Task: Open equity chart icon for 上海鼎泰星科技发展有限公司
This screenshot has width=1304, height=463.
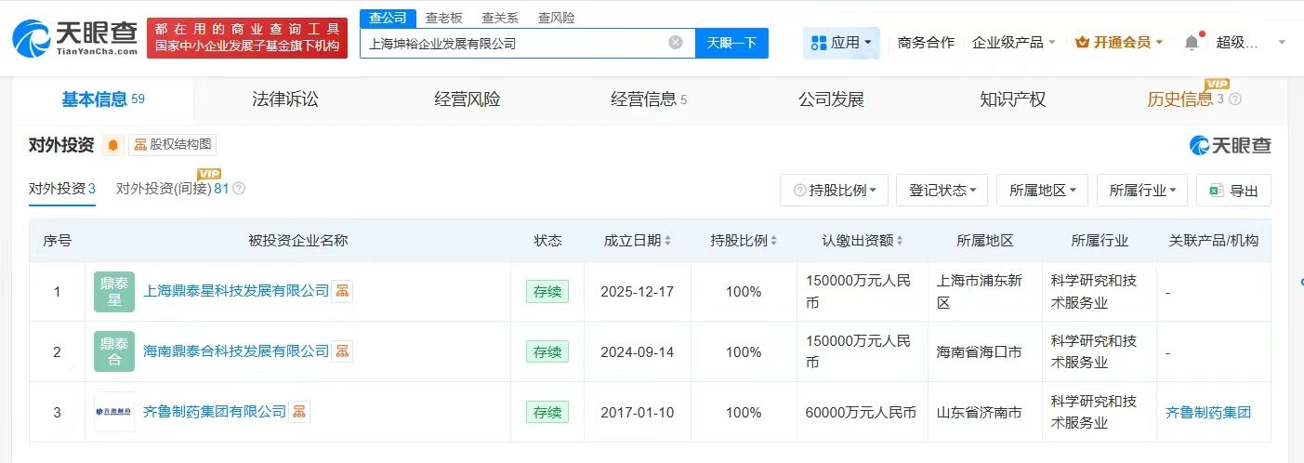Action: click(343, 291)
